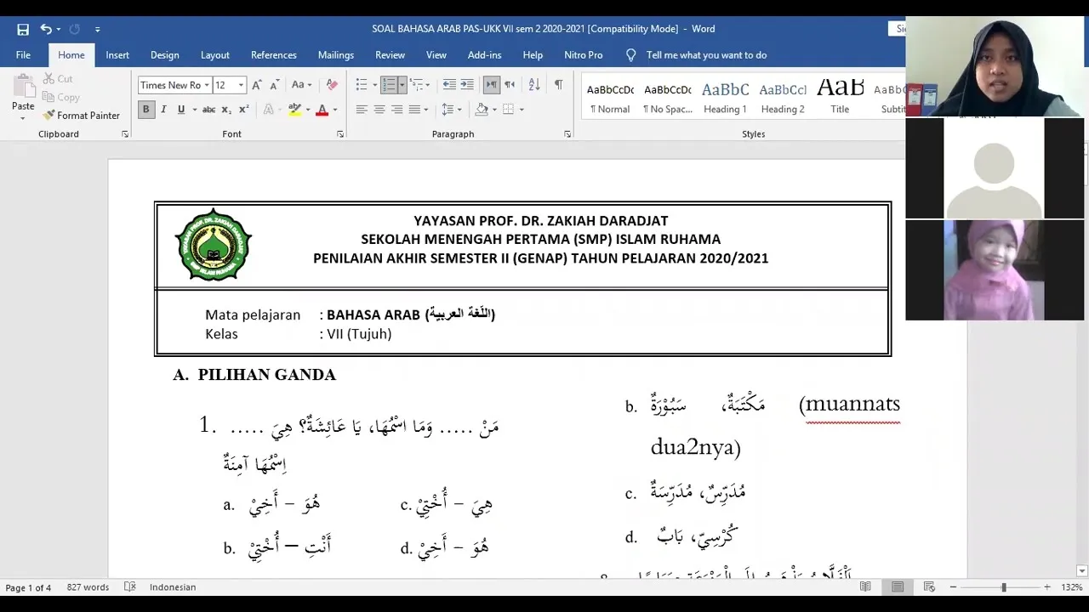This screenshot has width=1089, height=612.
Task: Open the Review tab
Action: pyautogui.click(x=391, y=54)
